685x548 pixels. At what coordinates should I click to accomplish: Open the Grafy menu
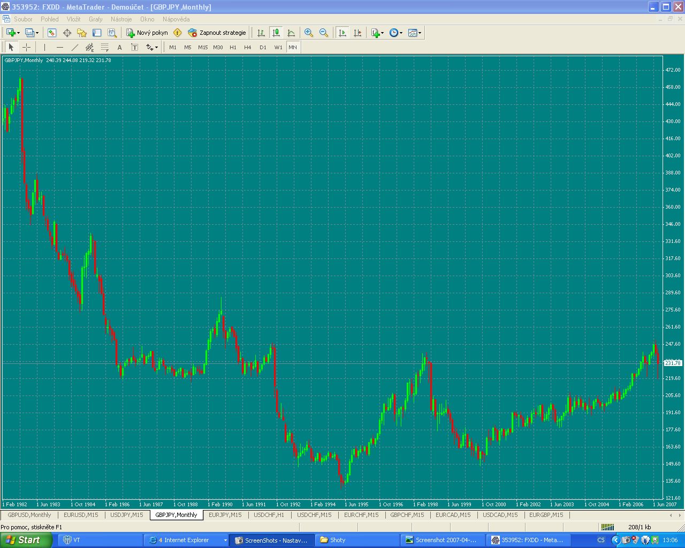96,19
